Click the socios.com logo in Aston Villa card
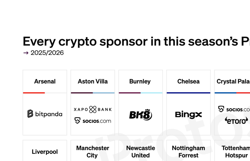250x161 pixels. (93, 121)
